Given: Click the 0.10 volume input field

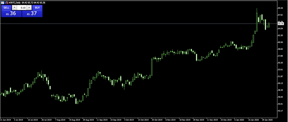Looking at the screenshot, I should pyautogui.click(x=22, y=8).
